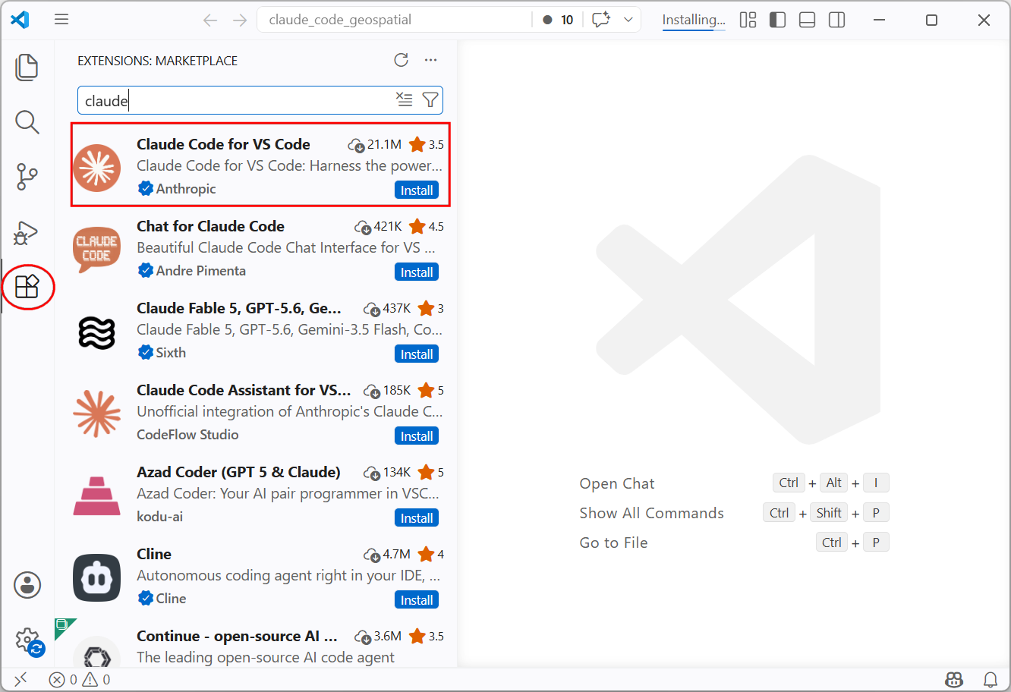Image resolution: width=1011 pixels, height=692 pixels.
Task: Open the Search view in activity bar
Action: (x=27, y=121)
